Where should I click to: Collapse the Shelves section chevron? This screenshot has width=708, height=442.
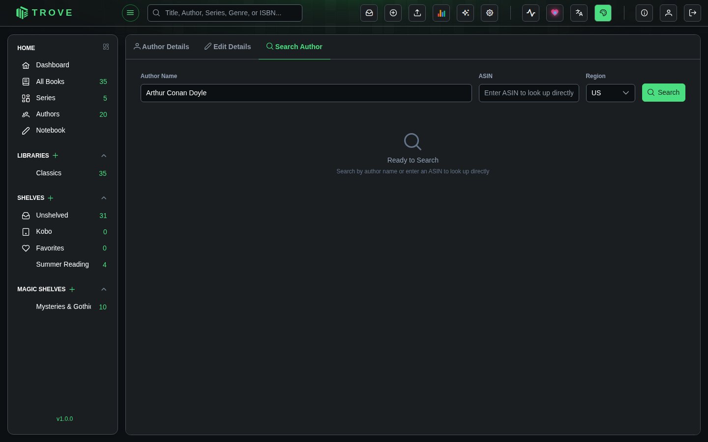tap(104, 198)
